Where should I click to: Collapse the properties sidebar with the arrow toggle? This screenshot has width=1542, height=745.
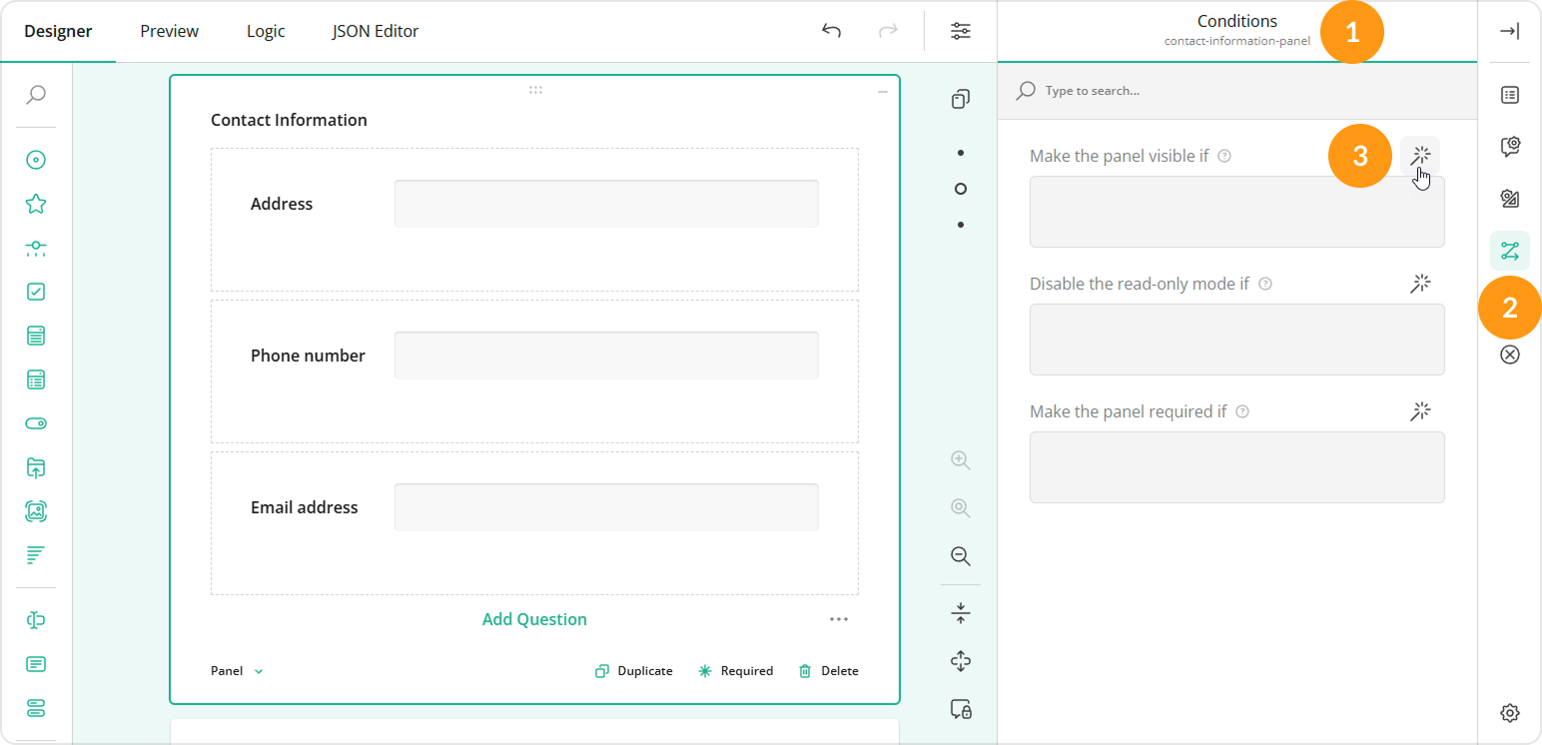1509,30
